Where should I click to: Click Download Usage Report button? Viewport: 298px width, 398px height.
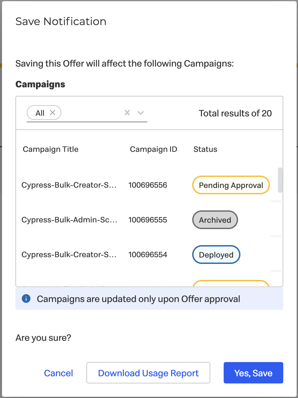pyautogui.click(x=148, y=373)
